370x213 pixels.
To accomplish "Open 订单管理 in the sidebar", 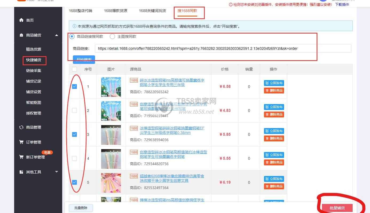I will [34, 142].
